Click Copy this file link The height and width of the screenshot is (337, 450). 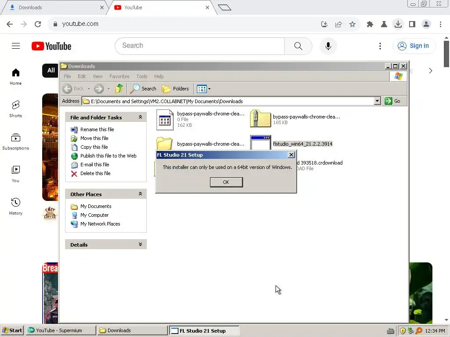(x=94, y=147)
